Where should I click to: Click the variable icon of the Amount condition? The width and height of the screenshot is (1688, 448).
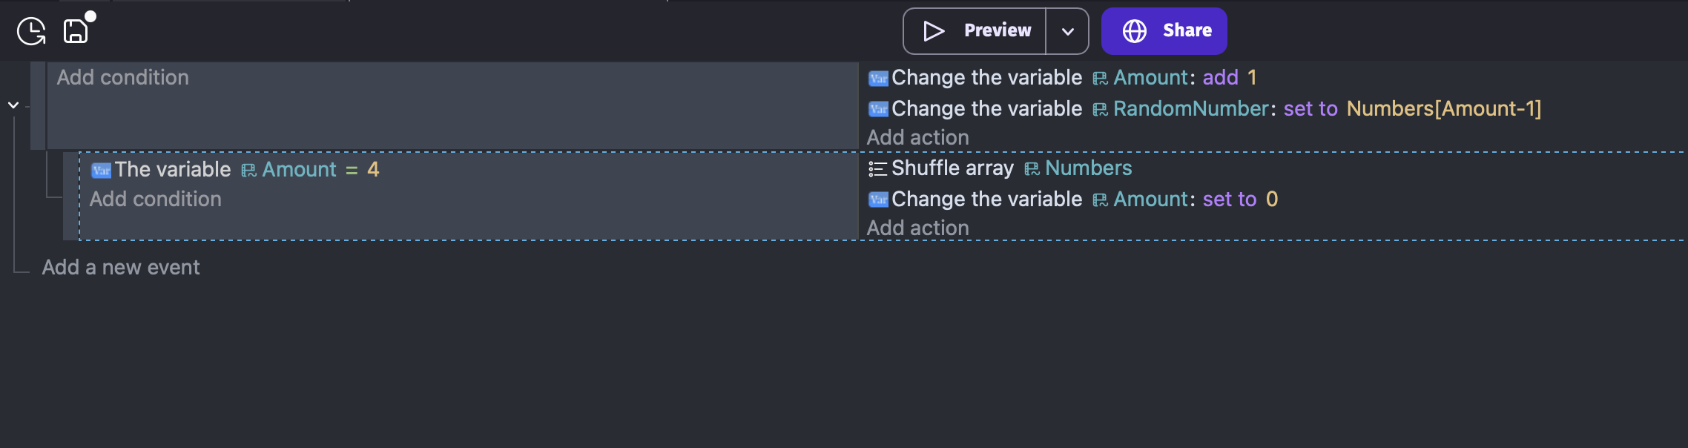click(x=101, y=171)
